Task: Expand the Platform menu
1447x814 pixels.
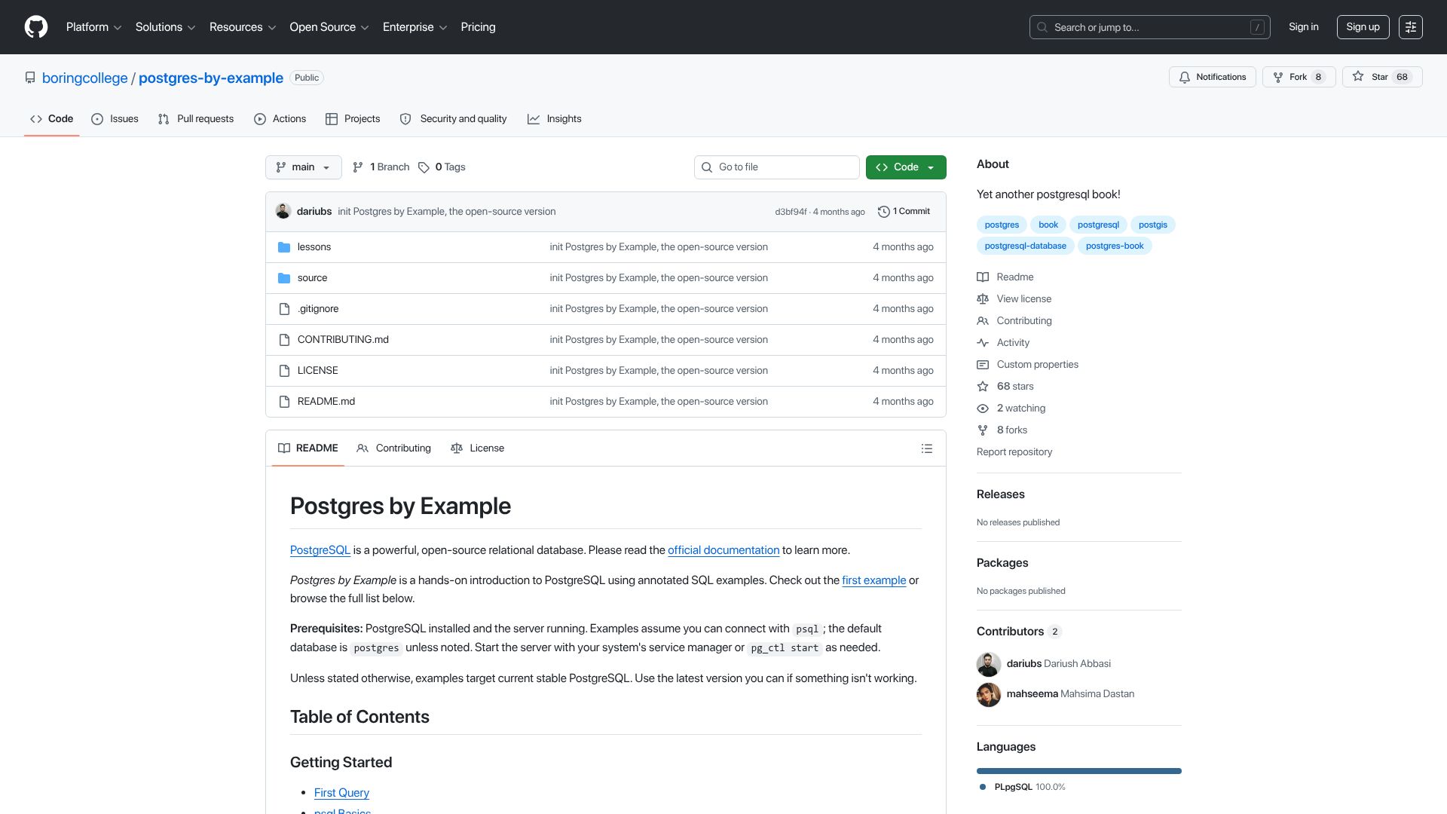Action: [93, 27]
